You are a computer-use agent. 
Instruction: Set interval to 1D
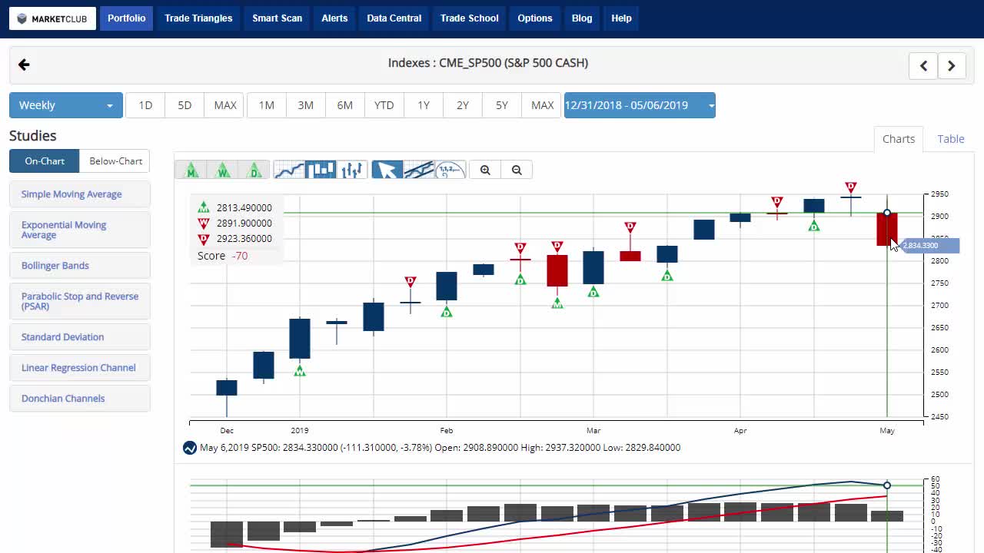tap(145, 105)
